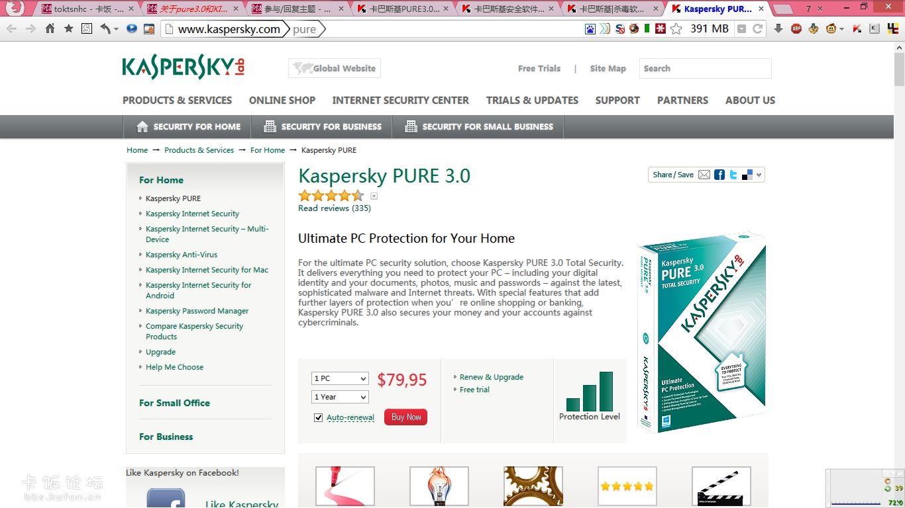Open the Online Shop menu
The height and width of the screenshot is (508, 905).
282,101
